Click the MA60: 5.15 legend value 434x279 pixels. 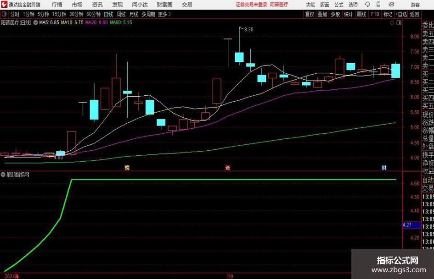(121, 22)
